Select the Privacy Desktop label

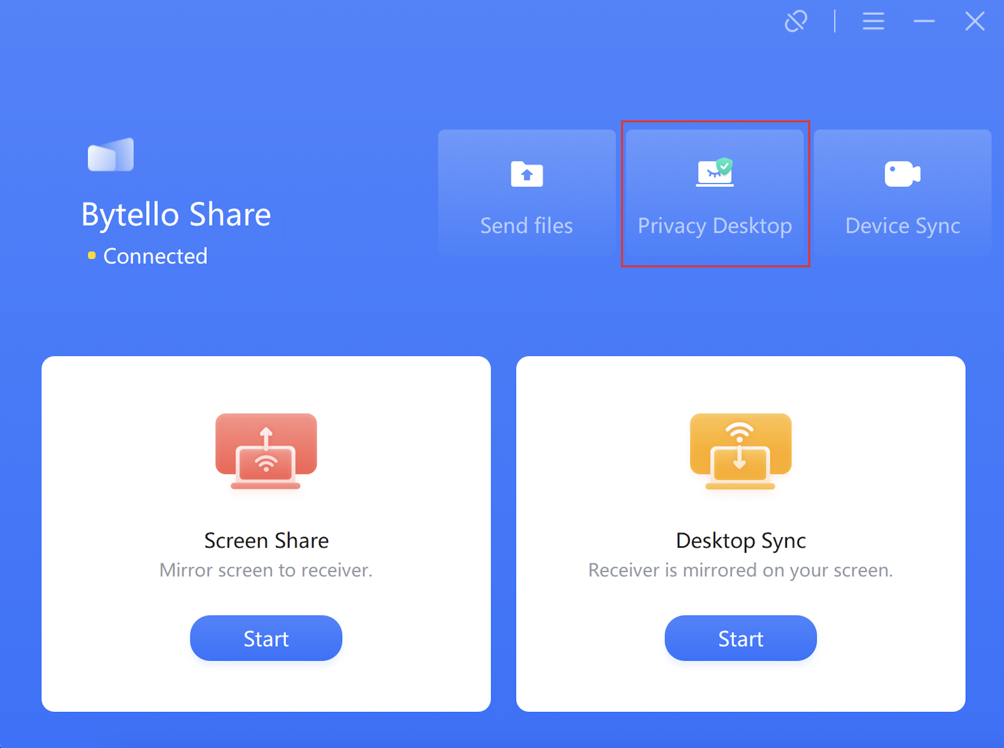(x=715, y=226)
